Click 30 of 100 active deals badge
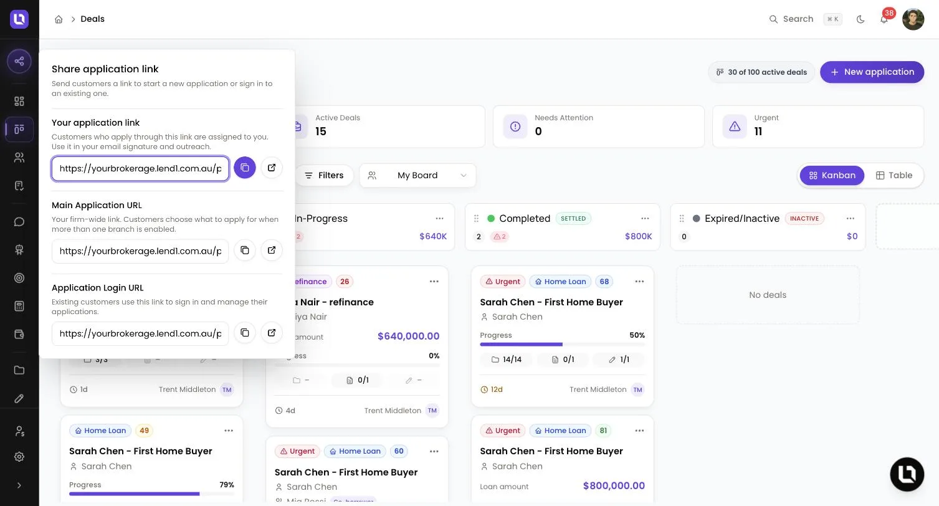Viewport: 939px width, 506px height. click(761, 72)
